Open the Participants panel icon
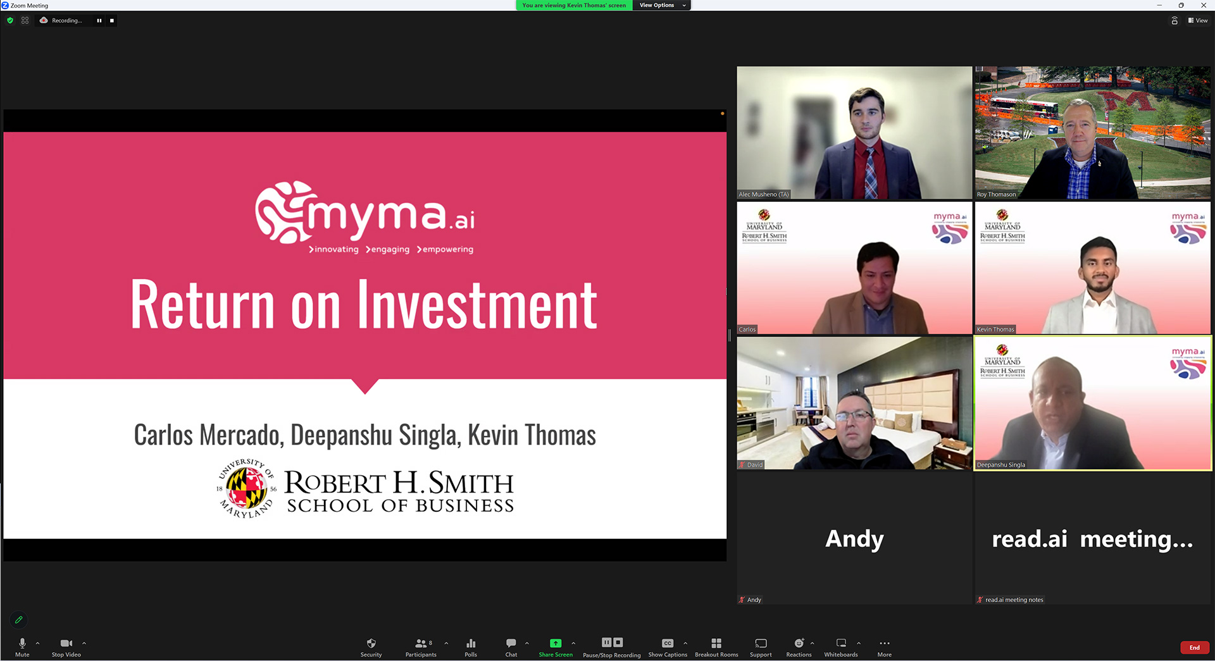Screen dimensions: 1215x661 (420, 643)
